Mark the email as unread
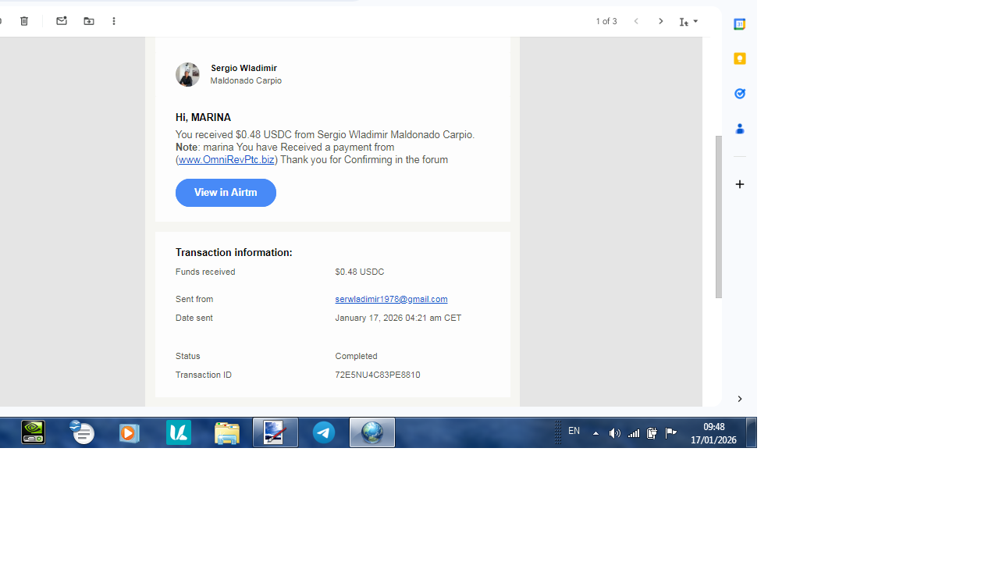 (x=62, y=21)
